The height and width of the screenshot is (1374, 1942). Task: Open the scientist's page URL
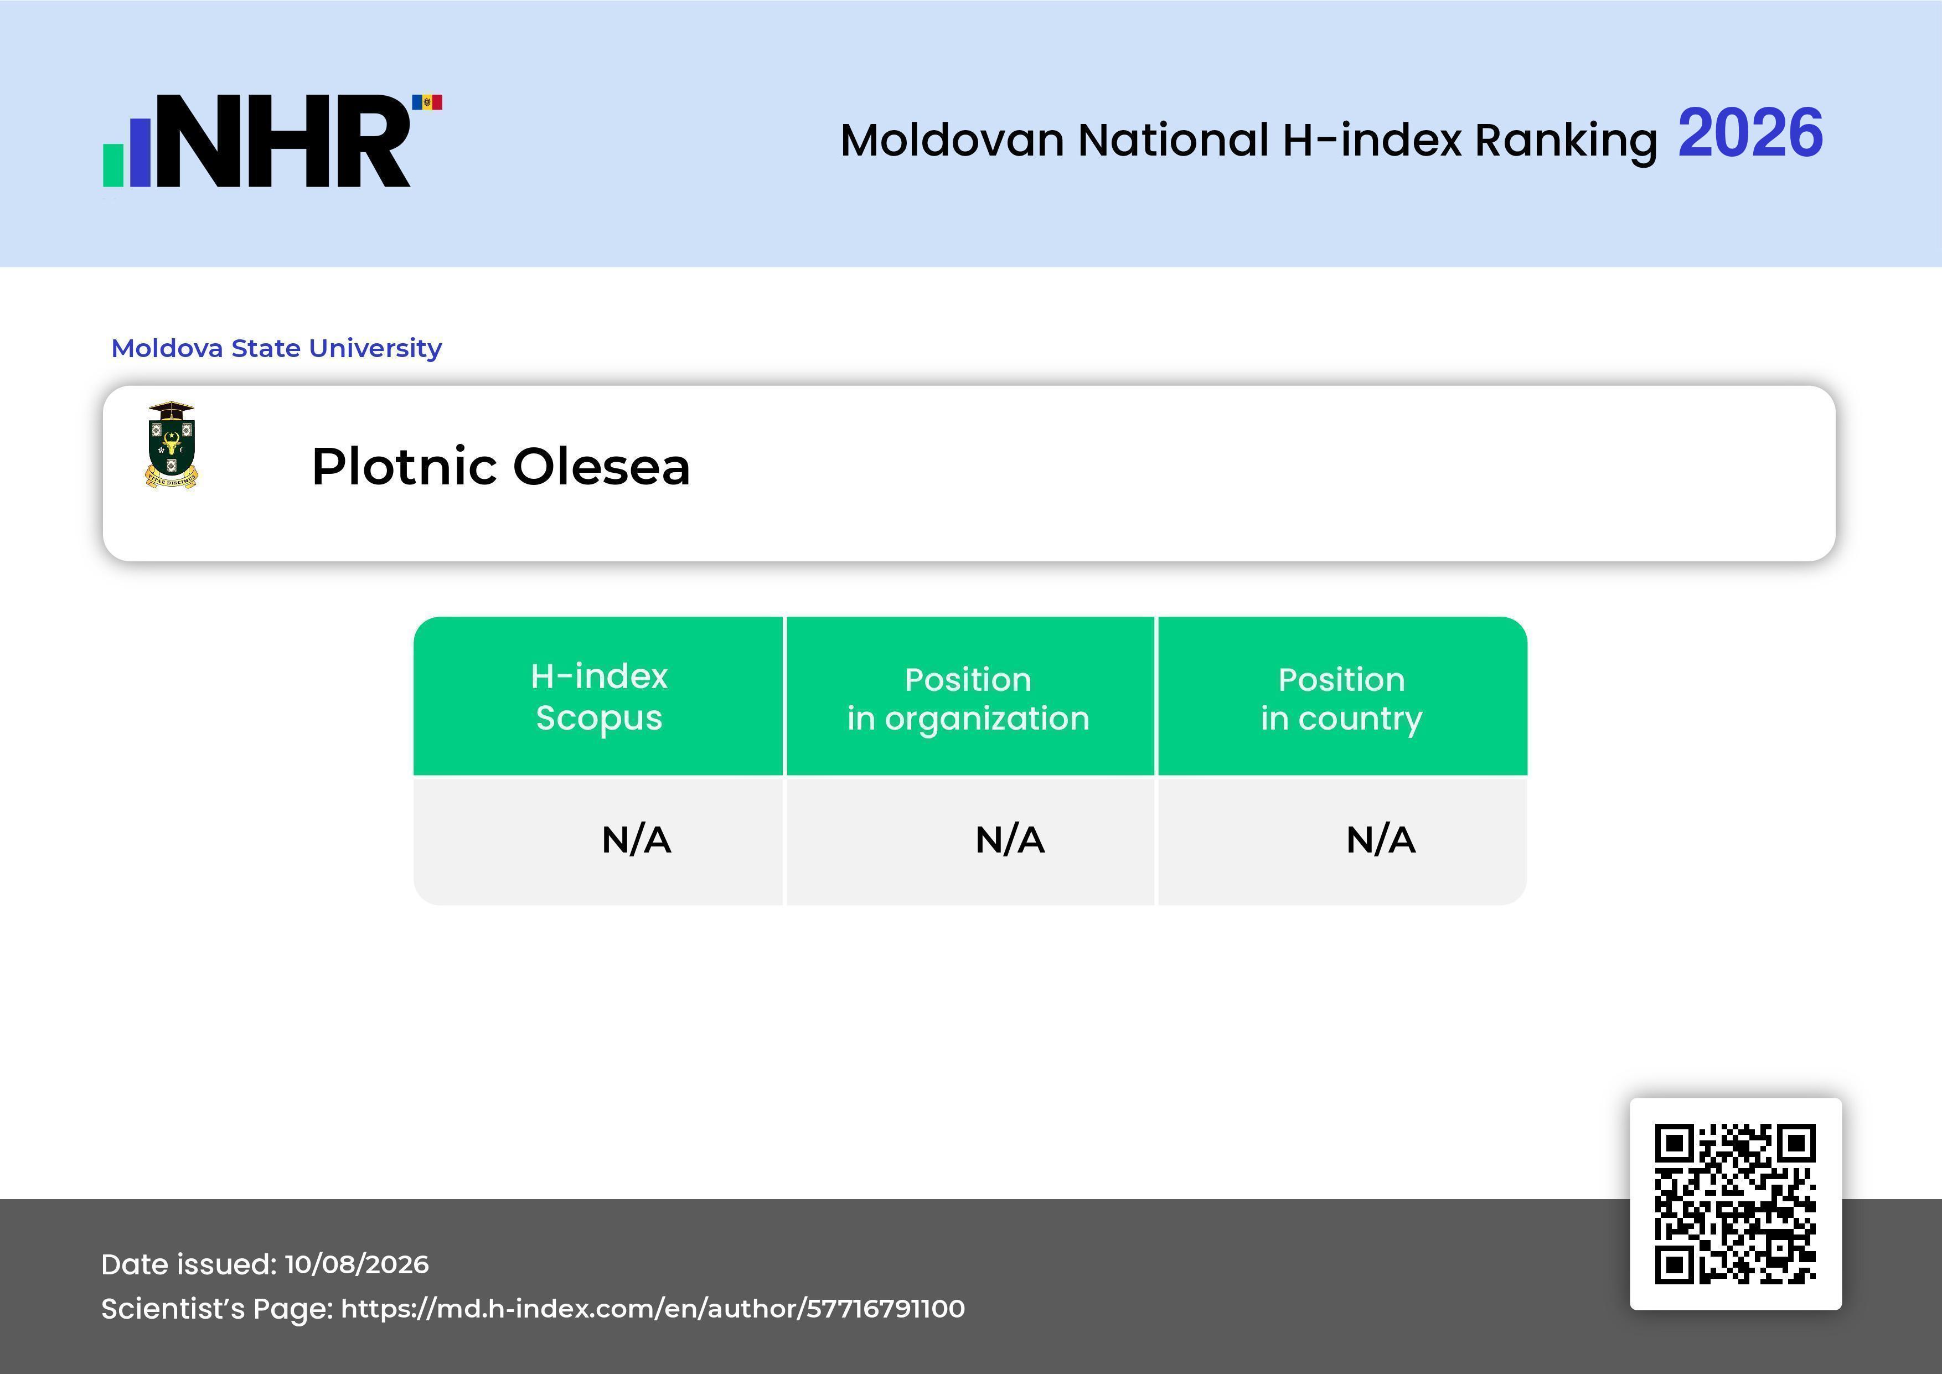pos(652,1309)
